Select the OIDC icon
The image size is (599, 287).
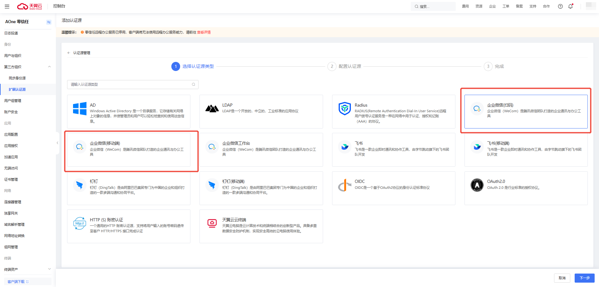pyautogui.click(x=345, y=185)
